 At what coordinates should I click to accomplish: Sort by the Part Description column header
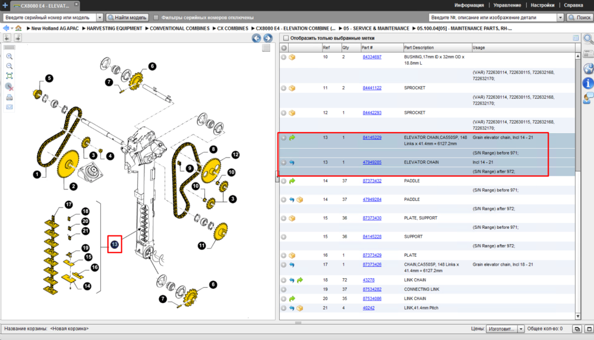pyautogui.click(x=437, y=48)
